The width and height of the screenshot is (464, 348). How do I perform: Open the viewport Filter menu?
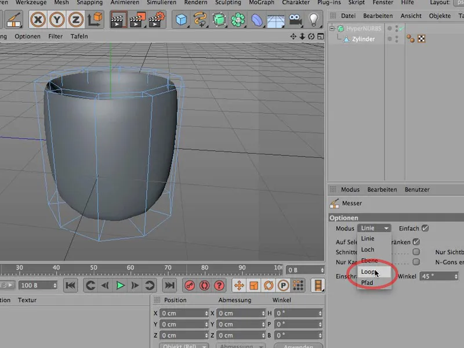pos(55,37)
